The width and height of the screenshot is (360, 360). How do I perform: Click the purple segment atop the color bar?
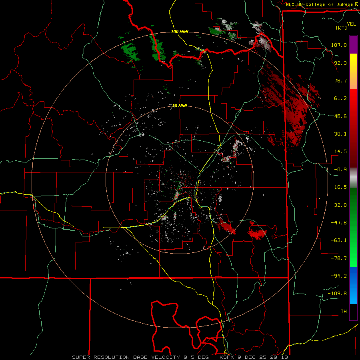(x=353, y=44)
